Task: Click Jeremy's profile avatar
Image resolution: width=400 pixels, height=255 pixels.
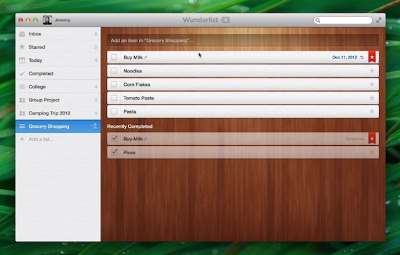Action: (47, 20)
